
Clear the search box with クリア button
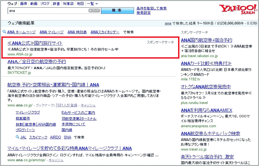coord(94,11)
